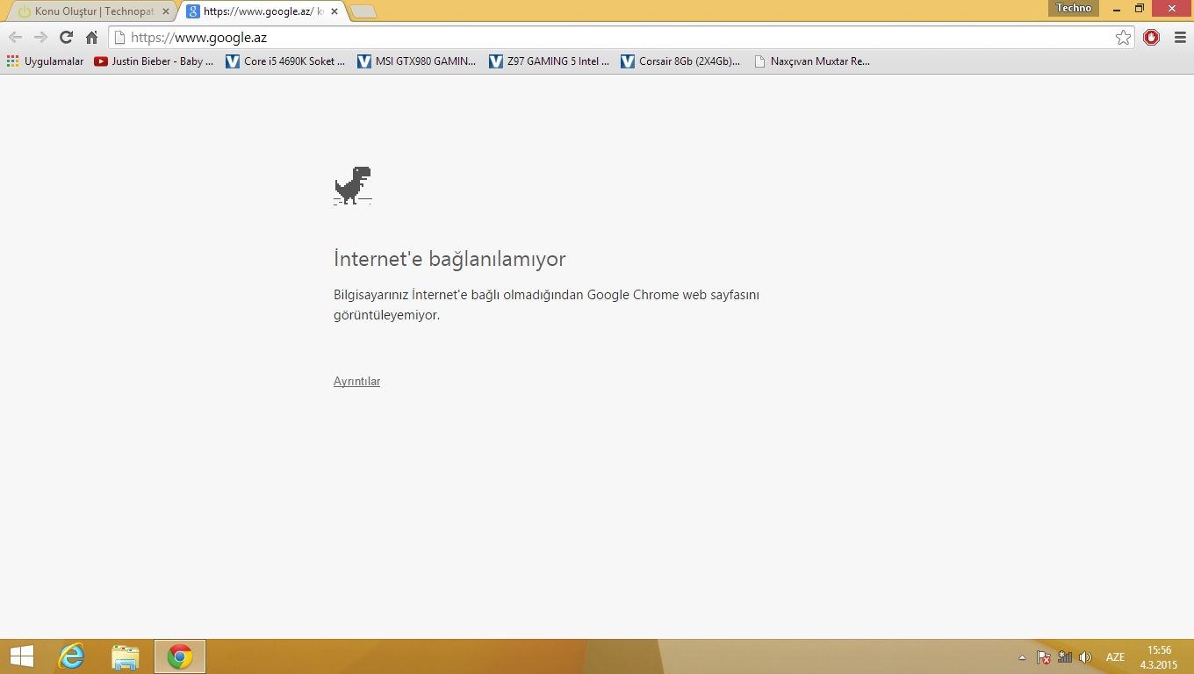Viewport: 1194px width, 674px height.
Task: Bookmark this page with the star icon
Action: 1123,38
